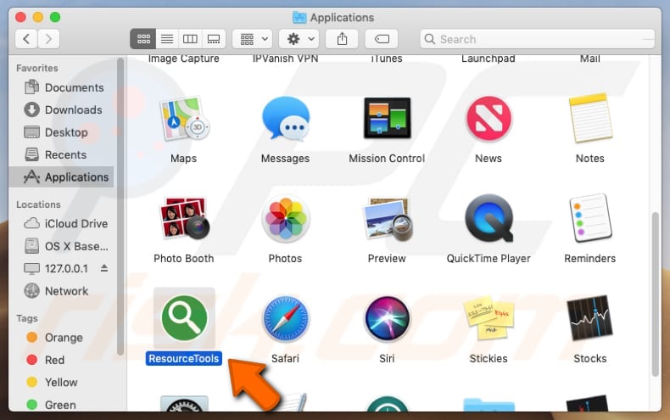Click the Edit Tags toolbar button

(x=382, y=38)
